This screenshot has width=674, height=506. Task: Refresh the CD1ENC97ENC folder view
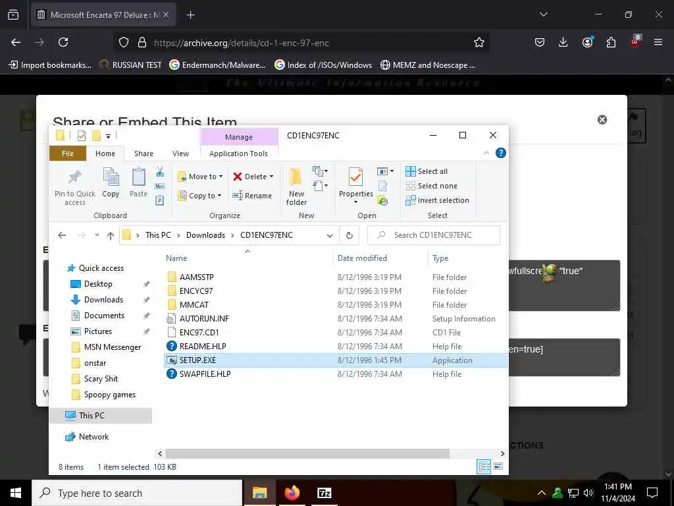[350, 235]
